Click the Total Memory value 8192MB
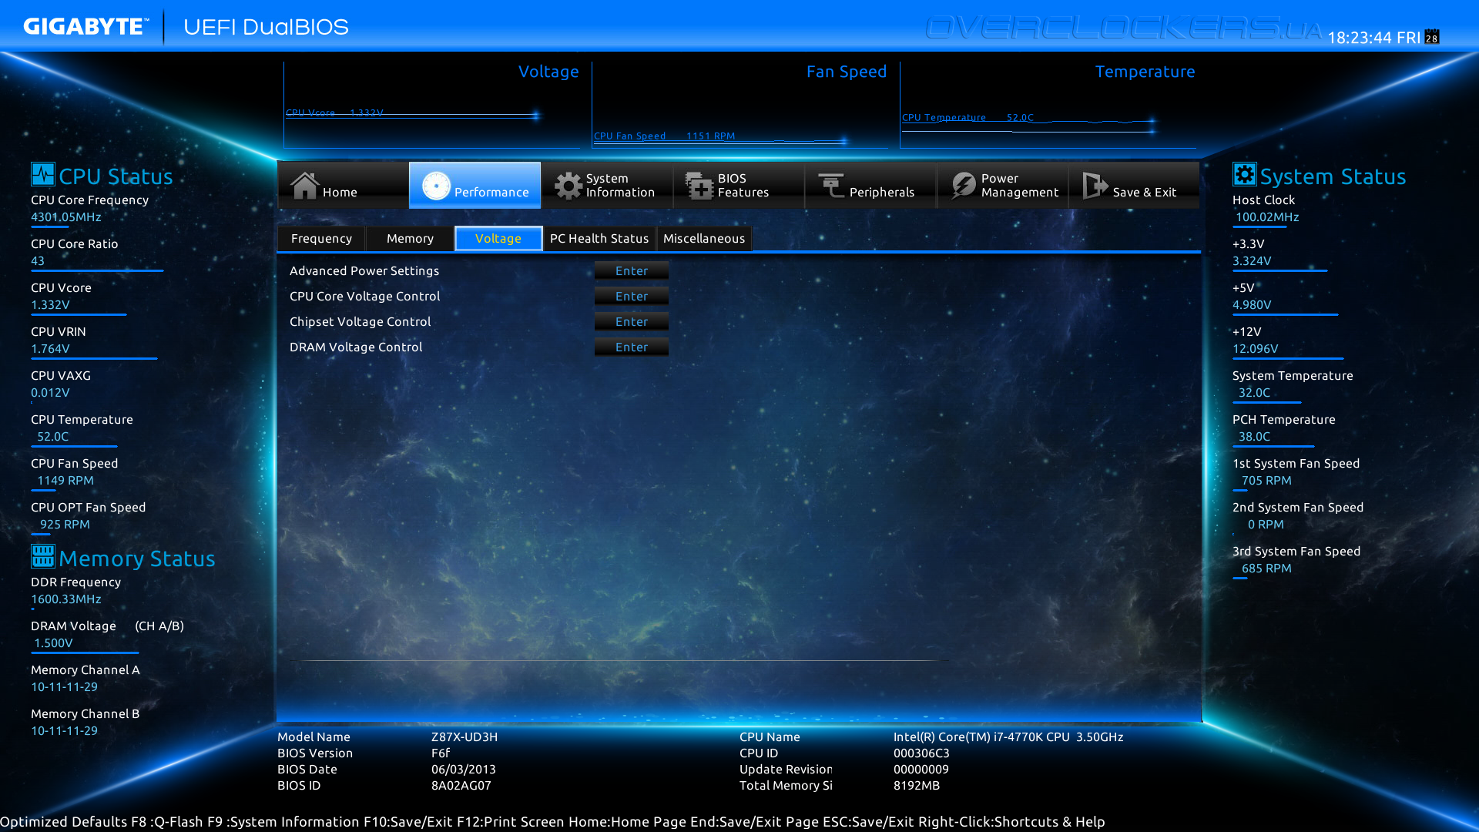Screen dimensions: 1479x832 (917, 785)
